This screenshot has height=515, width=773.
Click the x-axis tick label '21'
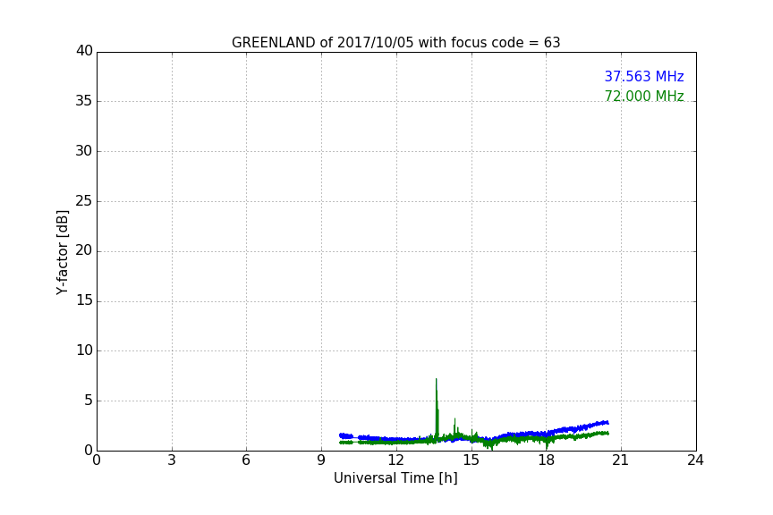pyautogui.click(x=621, y=460)
